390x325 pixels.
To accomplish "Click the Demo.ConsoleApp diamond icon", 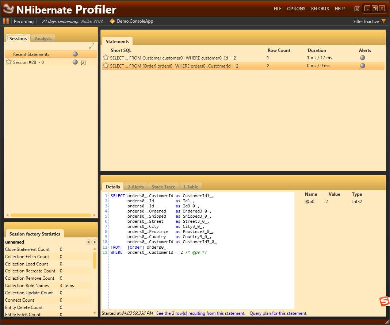I will click(x=112, y=21).
